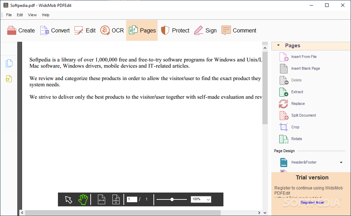The width and height of the screenshot is (351, 216).
Task: Activate the hand pan tool
Action: pyautogui.click(x=83, y=199)
